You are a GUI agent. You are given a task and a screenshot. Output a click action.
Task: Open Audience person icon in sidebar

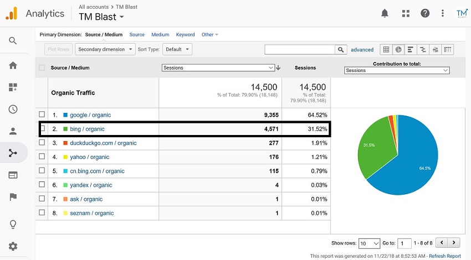(13, 131)
